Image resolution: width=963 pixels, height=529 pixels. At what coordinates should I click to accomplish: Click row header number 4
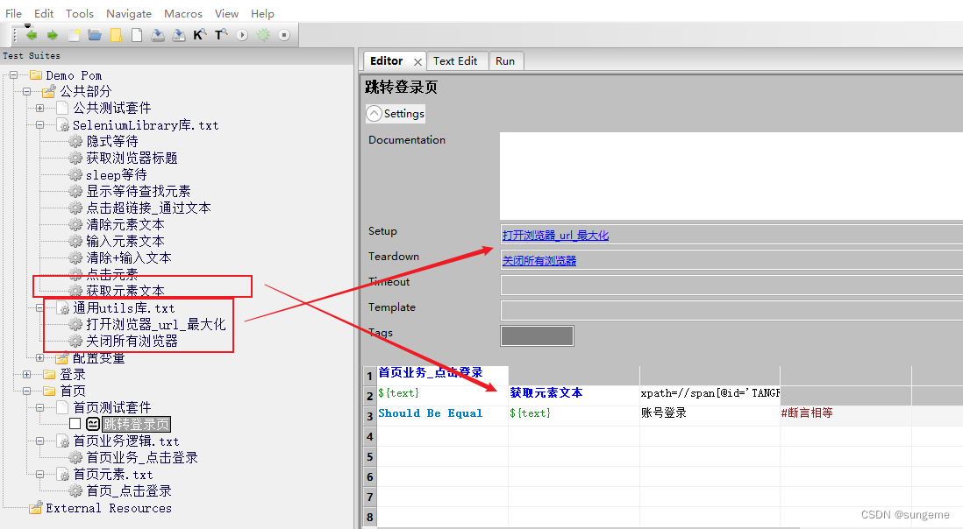click(370, 436)
